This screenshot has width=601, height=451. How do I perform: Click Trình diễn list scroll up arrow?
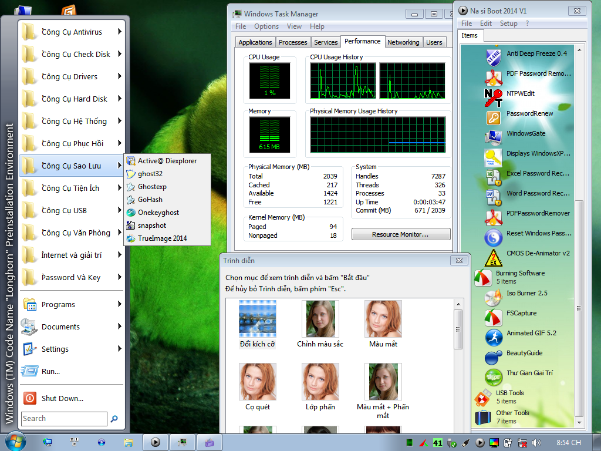(458, 305)
